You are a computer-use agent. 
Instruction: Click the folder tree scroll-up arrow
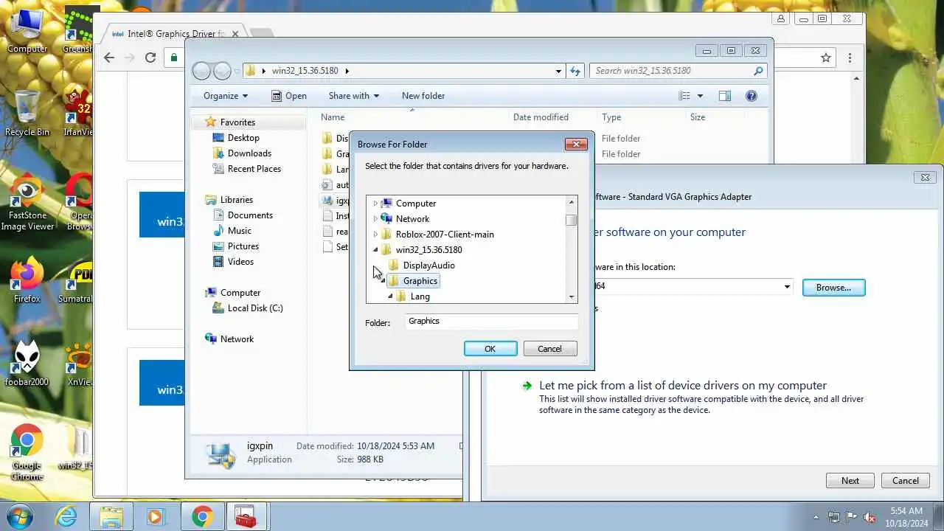pyautogui.click(x=571, y=202)
